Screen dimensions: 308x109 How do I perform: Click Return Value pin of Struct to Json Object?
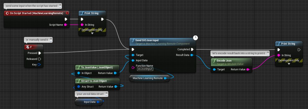tap(116, 87)
